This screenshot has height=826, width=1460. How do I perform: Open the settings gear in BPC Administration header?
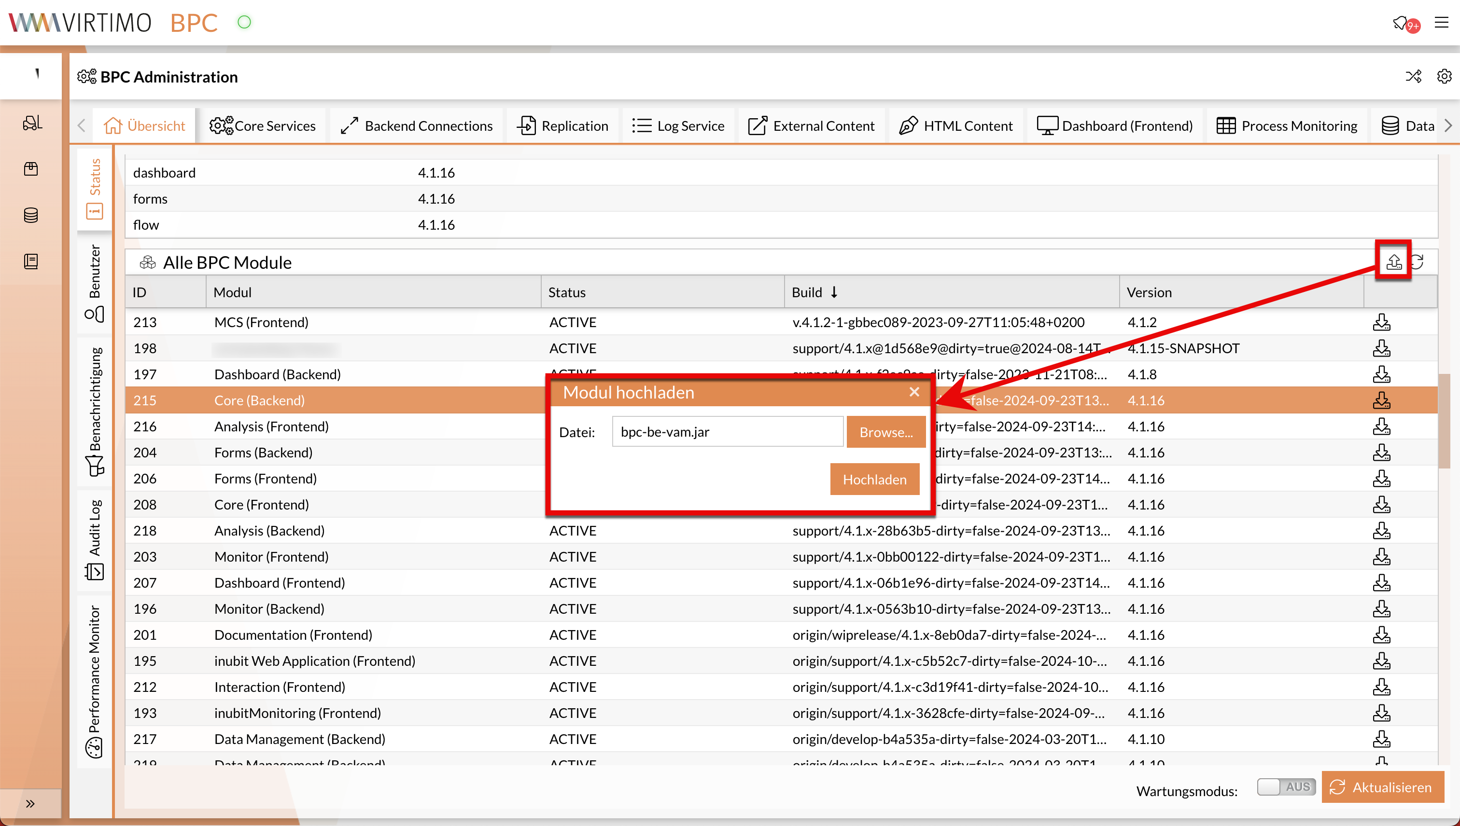(x=1445, y=77)
